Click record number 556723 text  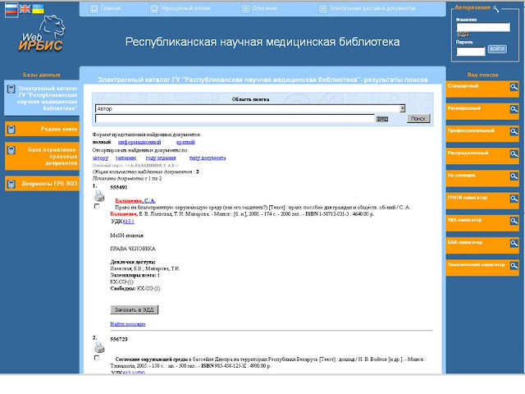118,339
